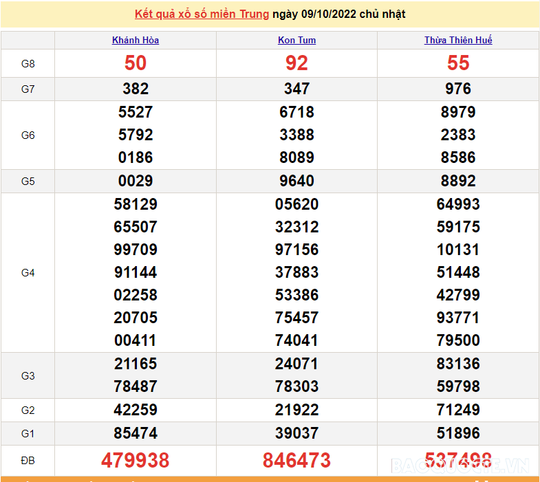Click Thừa Thiên Huế G8 result 55
The height and width of the screenshot is (482, 540).
(458, 63)
